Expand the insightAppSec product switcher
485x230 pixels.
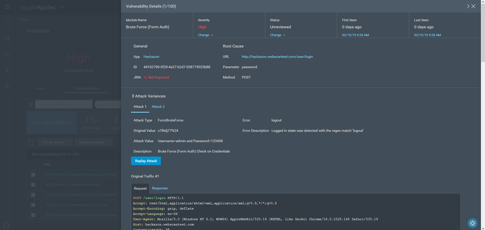[63, 7]
